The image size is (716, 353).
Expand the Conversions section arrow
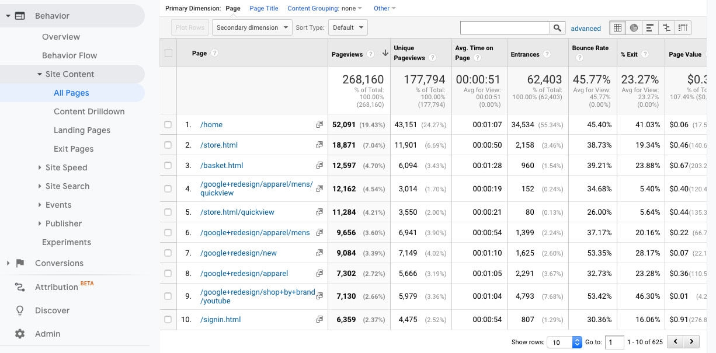(x=8, y=263)
